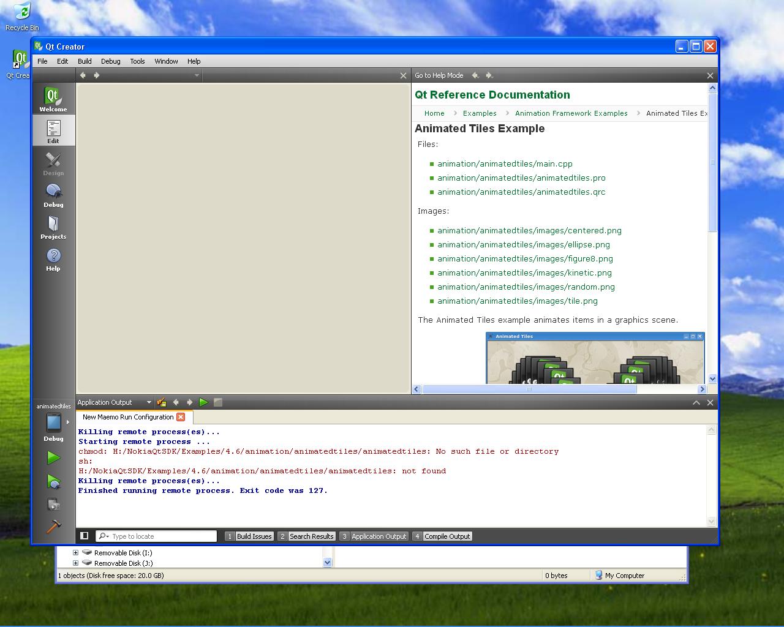Toggle Build Issues output pane
This screenshot has height=627, width=784.
tap(249, 536)
